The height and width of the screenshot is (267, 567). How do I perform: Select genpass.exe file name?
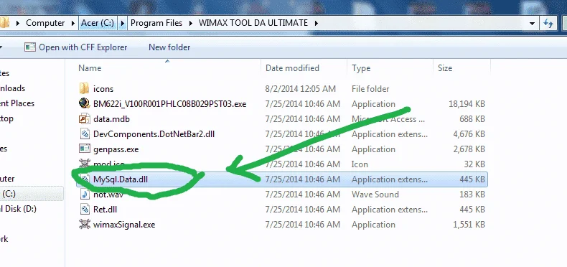116,149
